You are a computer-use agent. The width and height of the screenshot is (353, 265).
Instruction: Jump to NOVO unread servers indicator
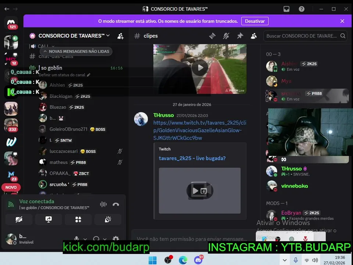click(x=11, y=187)
